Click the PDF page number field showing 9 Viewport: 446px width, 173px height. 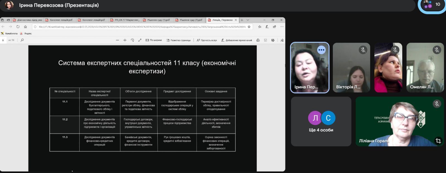click(x=3, y=40)
